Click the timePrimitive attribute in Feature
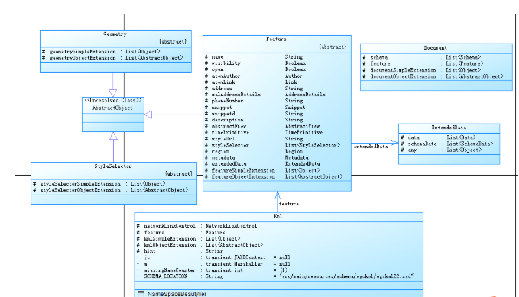Screen dimensions: 519x297 point(264,132)
